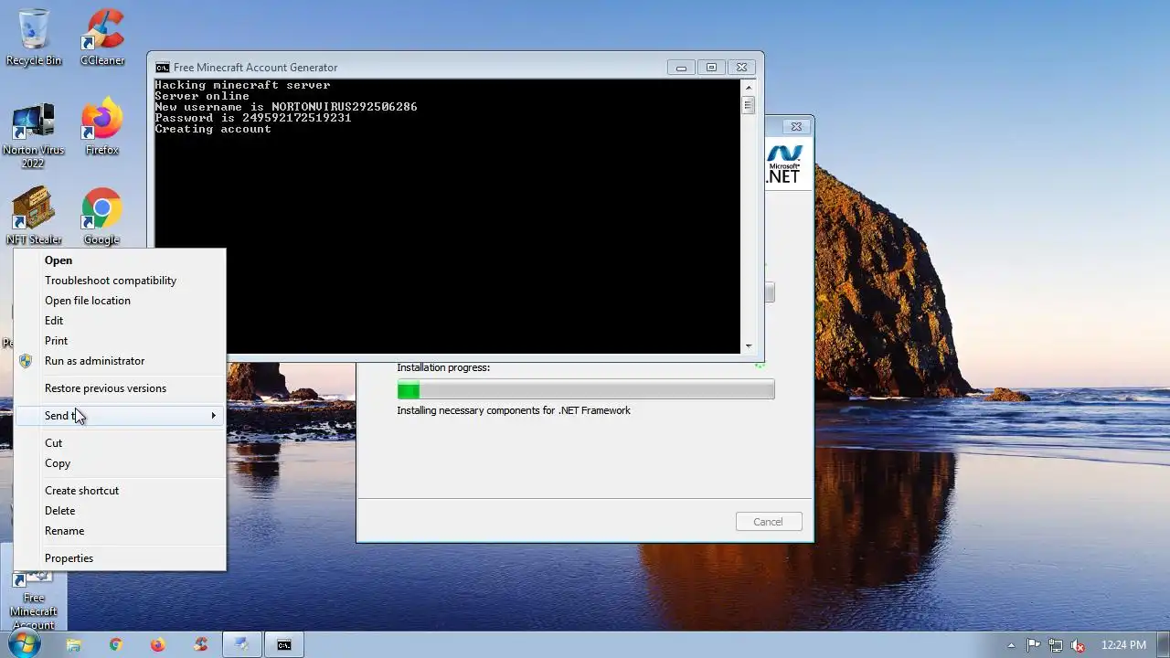Open Properties from the context menu
This screenshot has width=1170, height=658.
click(120, 558)
